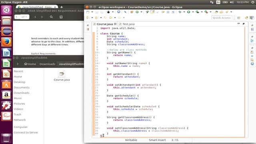
Task: Click the Quick Access search field
Action: click(x=222, y=18)
